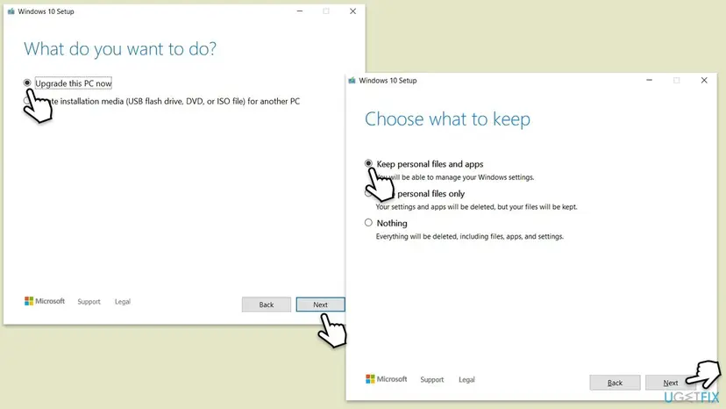Click the Microsoft logo in the 'Choose what to keep' window
Image resolution: width=726 pixels, height=409 pixels.
[x=386, y=379]
